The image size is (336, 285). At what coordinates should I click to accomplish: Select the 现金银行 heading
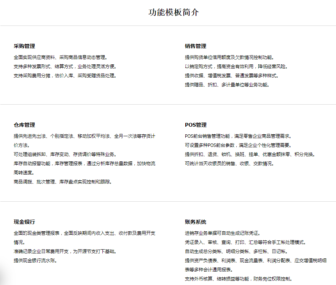pyautogui.click(x=24, y=222)
